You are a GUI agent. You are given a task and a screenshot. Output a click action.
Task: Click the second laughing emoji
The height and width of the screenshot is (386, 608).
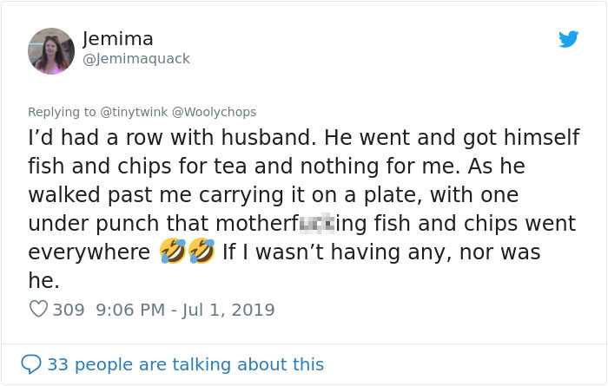click(x=201, y=252)
